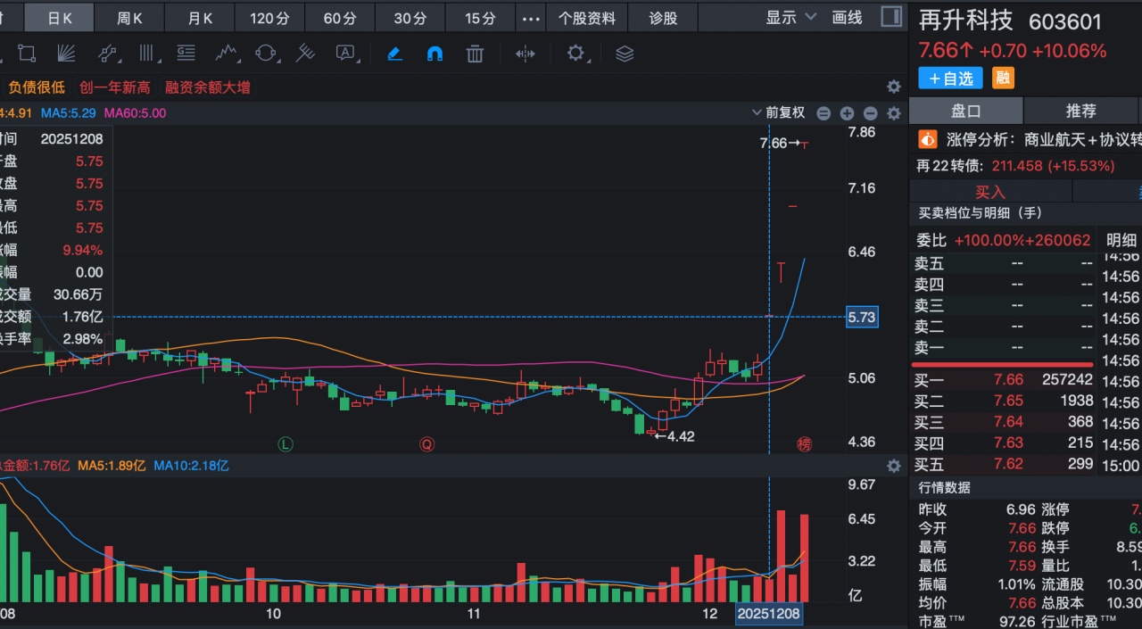Select the eraser drawing tool

(394, 54)
